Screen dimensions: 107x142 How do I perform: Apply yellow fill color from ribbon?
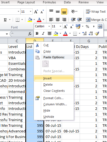pyautogui.click(x=30, y=19)
